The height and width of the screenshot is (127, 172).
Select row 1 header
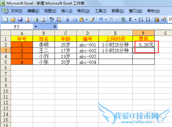(x=6, y=39)
